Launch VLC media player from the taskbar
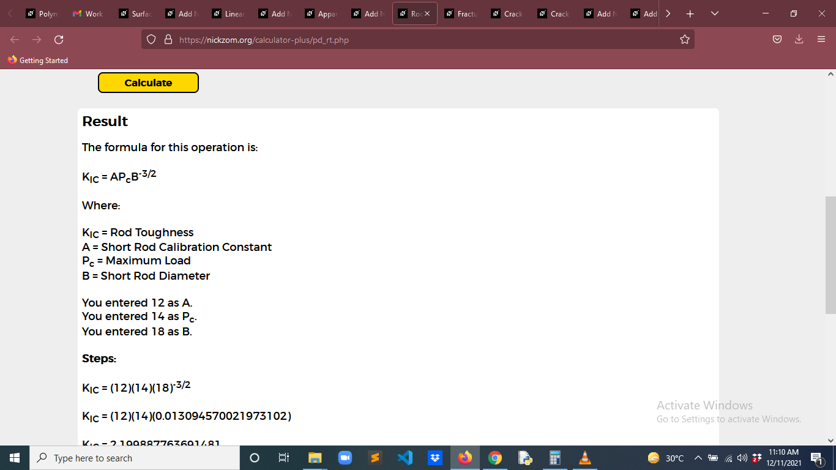836x470 pixels. [x=585, y=458]
